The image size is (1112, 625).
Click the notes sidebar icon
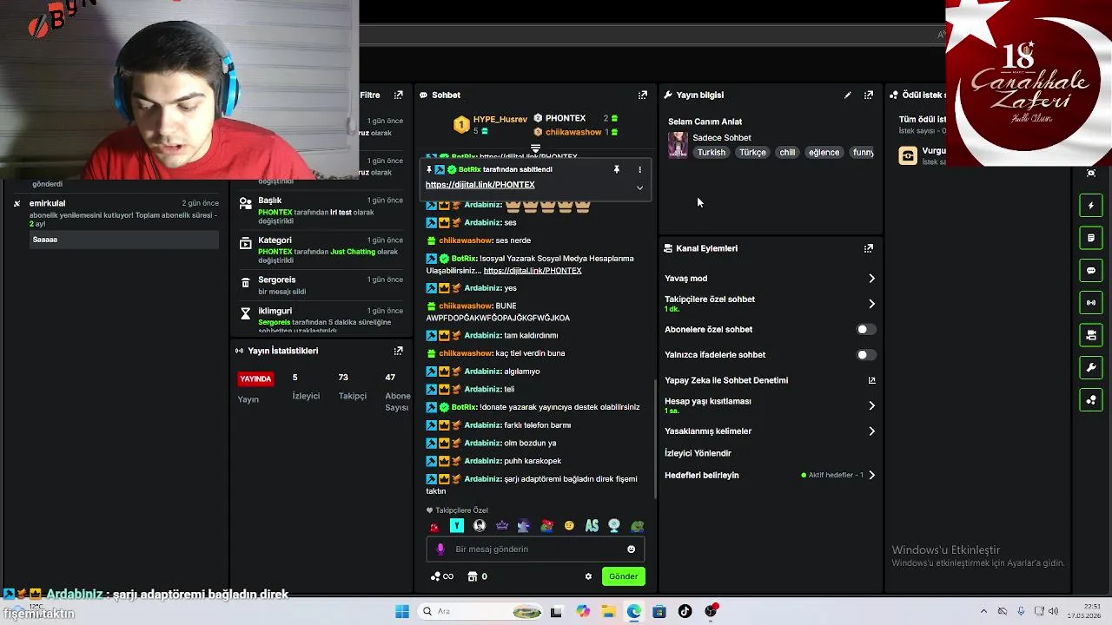1091,238
